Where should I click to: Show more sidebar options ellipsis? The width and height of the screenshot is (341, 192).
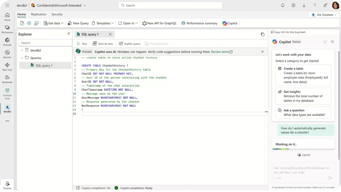(7, 121)
